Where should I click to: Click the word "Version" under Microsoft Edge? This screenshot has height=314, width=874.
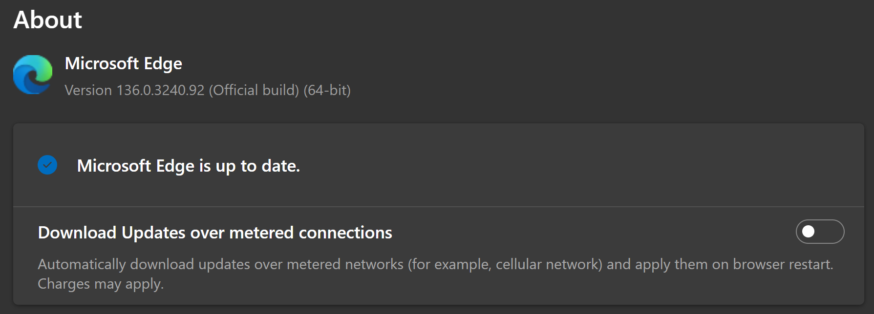(88, 90)
